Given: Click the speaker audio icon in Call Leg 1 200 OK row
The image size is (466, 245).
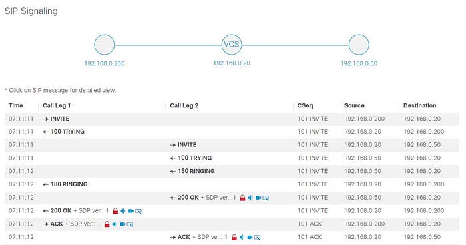Looking at the screenshot, I should click(x=123, y=211).
